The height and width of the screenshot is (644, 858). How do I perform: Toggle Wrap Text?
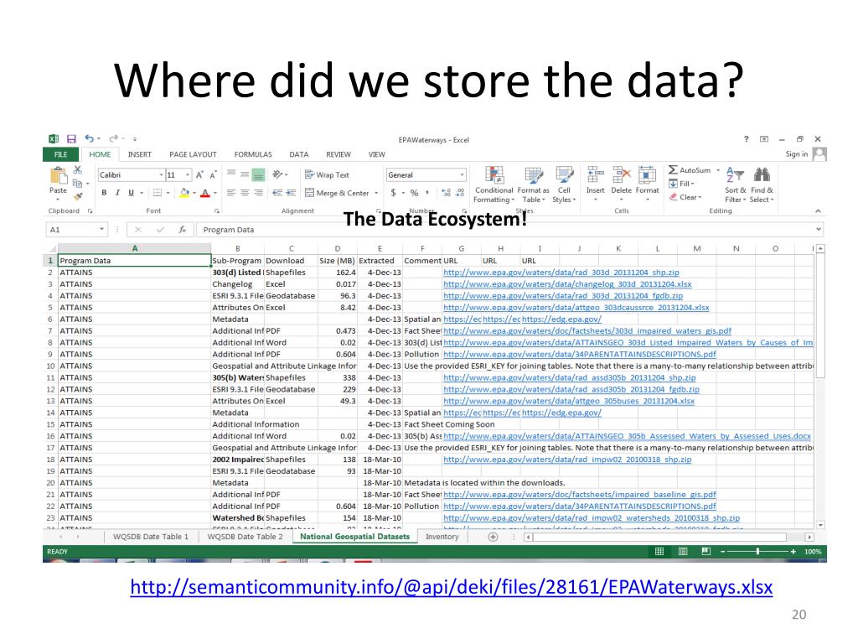pos(327,174)
